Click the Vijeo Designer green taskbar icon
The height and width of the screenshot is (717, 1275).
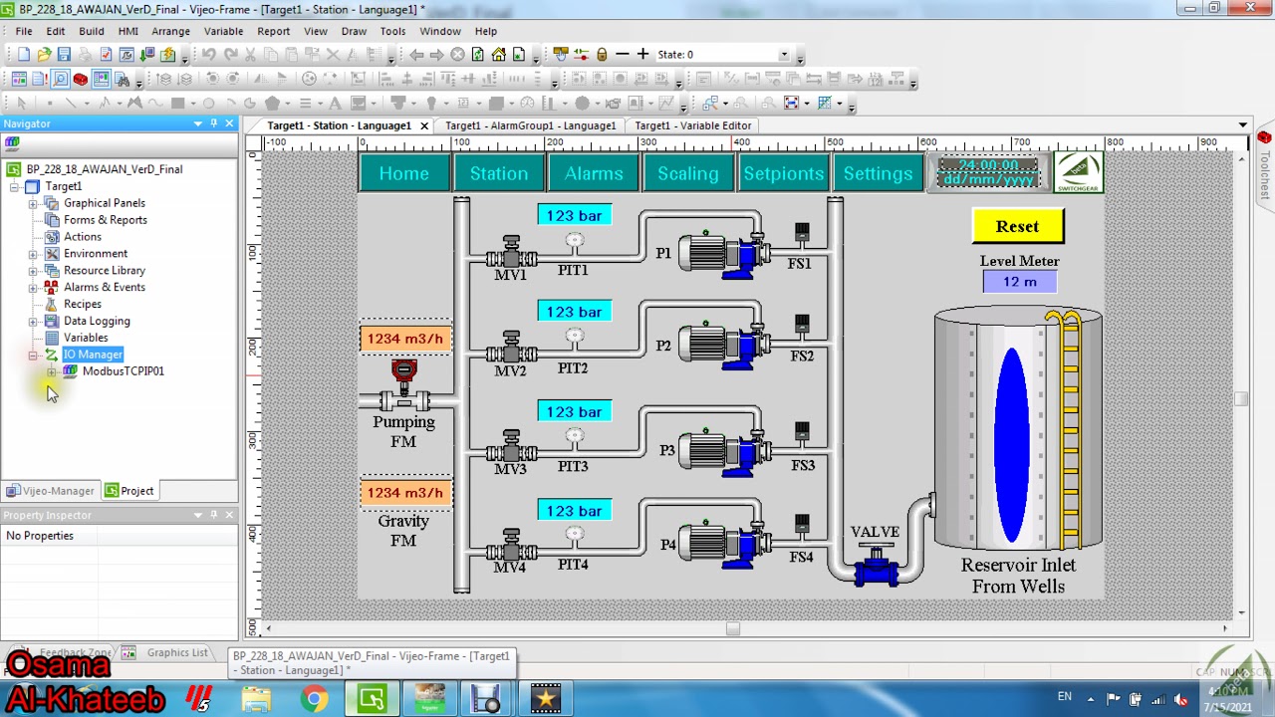[x=372, y=699]
